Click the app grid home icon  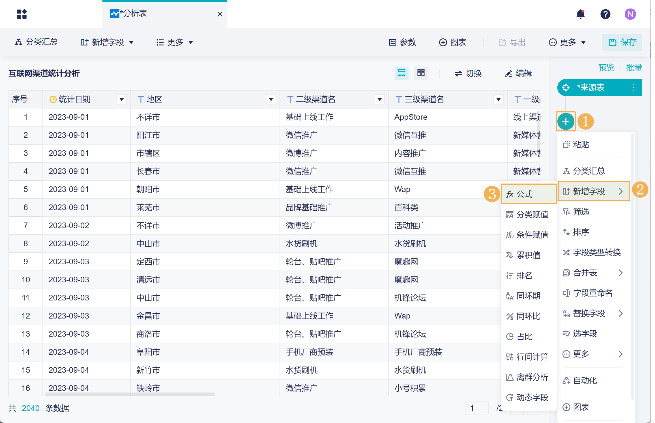(22, 14)
